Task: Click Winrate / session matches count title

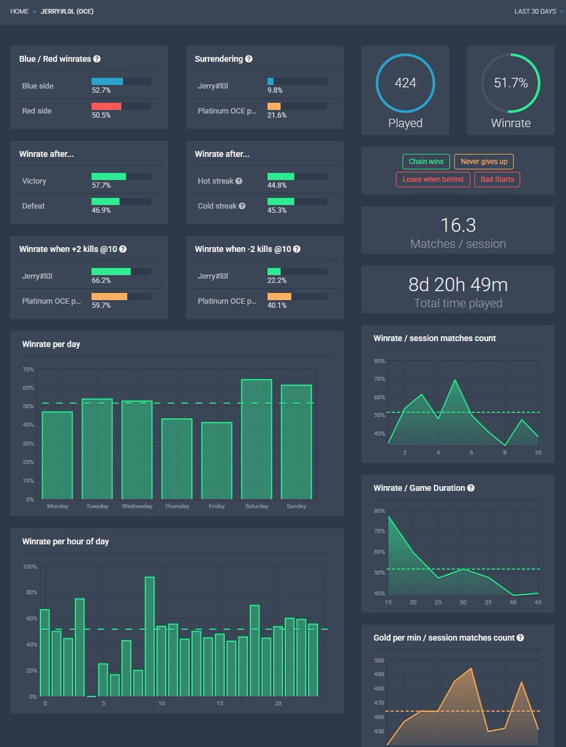Action: point(435,339)
